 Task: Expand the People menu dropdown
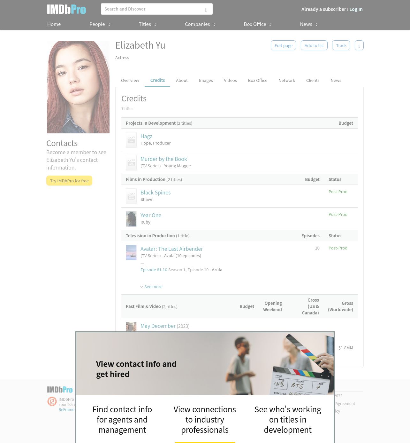pos(100,24)
